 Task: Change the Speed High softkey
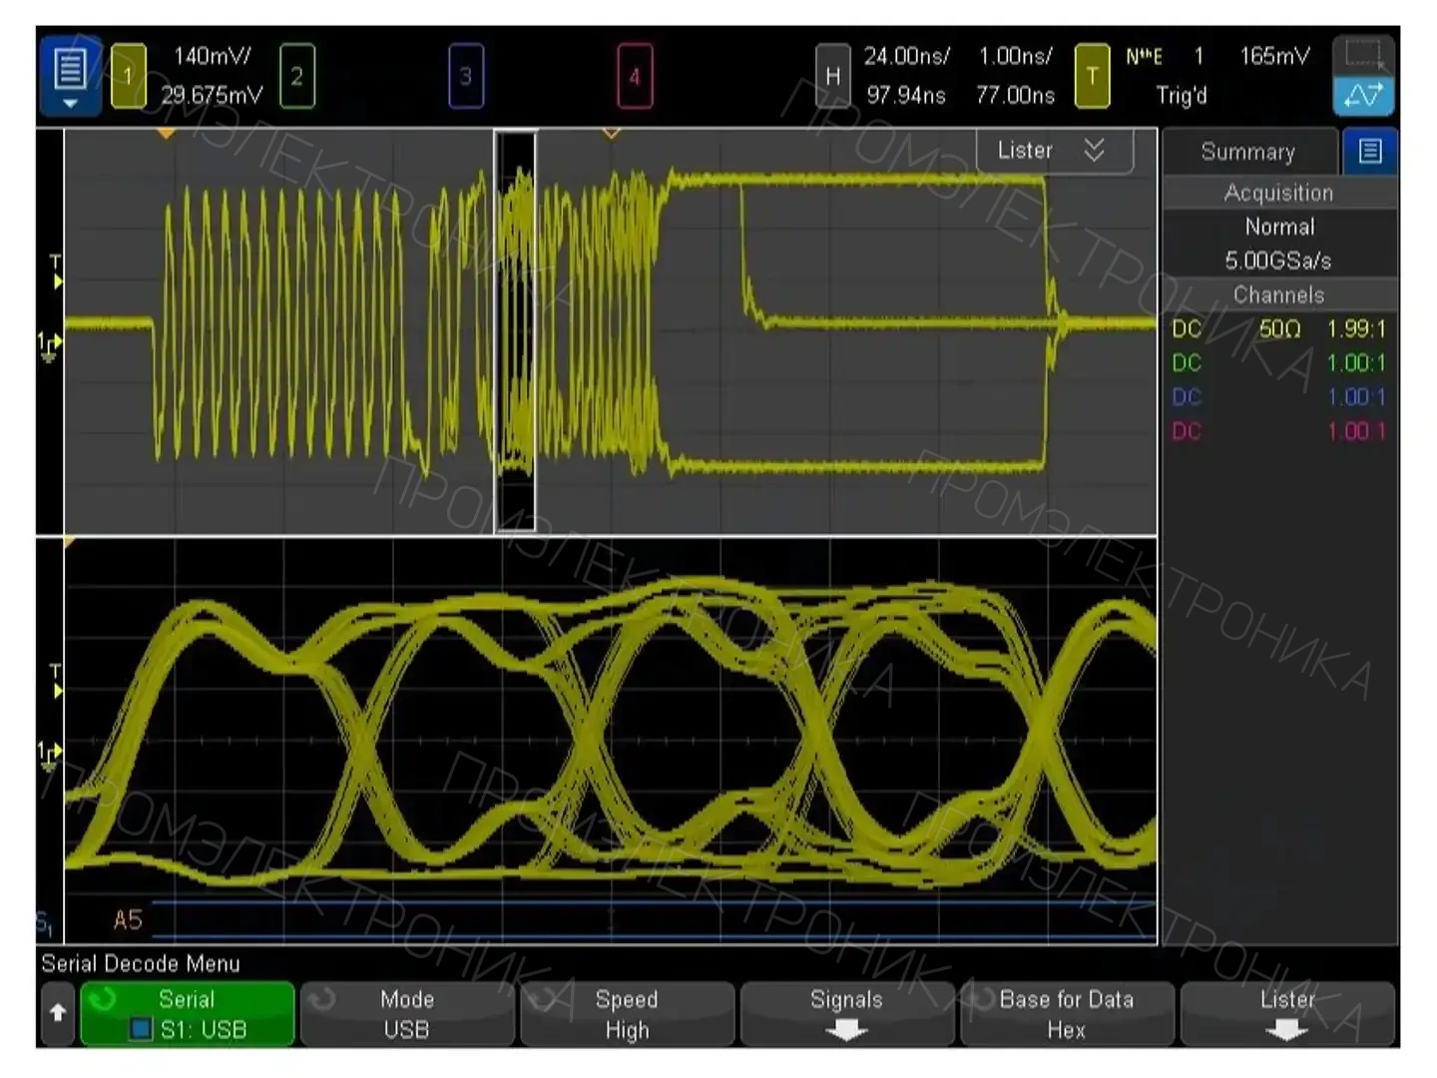627,1013
